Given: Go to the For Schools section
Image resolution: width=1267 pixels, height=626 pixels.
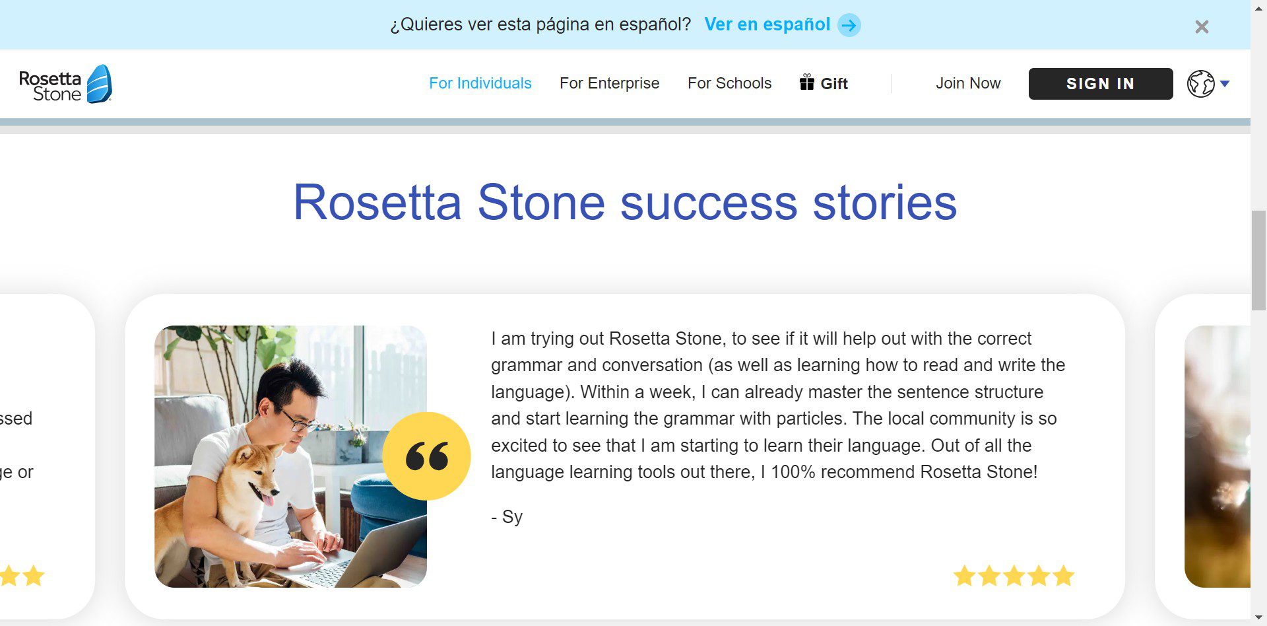Looking at the screenshot, I should 729,83.
